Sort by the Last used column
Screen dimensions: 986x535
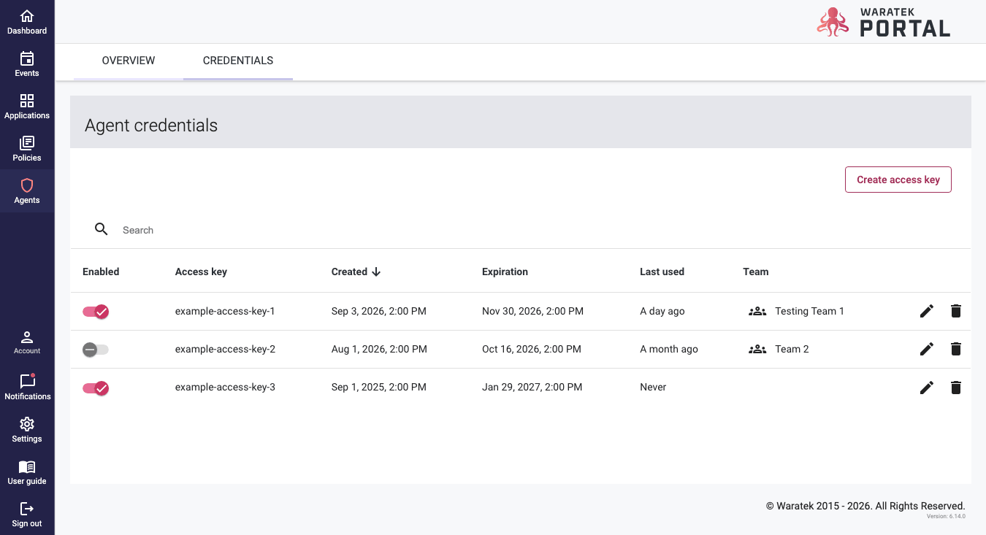[x=662, y=272]
